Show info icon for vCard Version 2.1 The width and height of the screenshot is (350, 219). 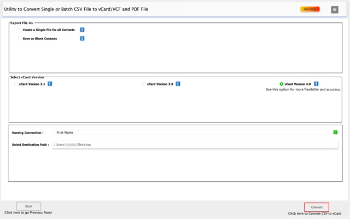tap(50, 84)
